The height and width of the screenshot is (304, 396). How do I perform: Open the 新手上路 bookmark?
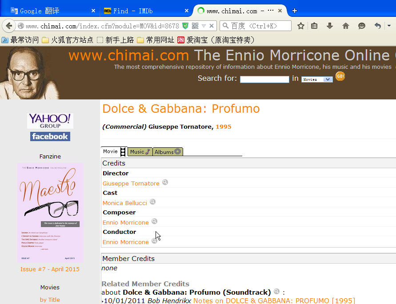116,40
